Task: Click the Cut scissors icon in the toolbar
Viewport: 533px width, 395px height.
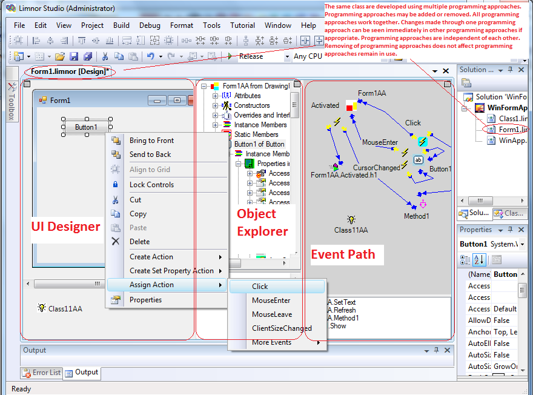Action: 105,56
